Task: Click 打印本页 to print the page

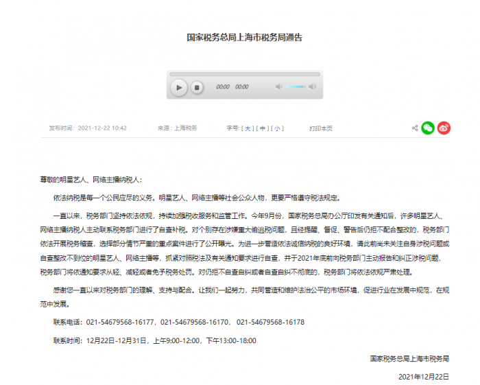Action: [x=321, y=128]
